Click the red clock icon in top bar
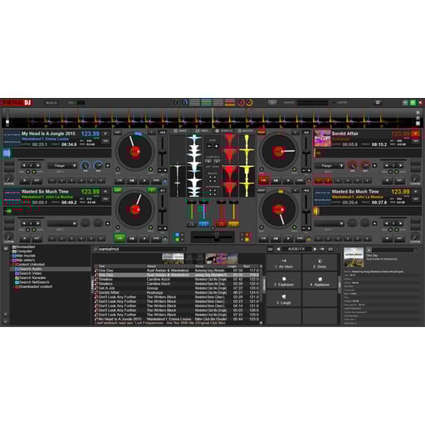The image size is (425, 425). tap(241, 103)
